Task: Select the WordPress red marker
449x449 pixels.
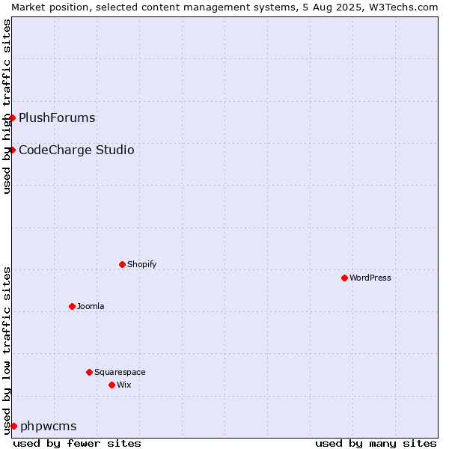Action: [x=344, y=278]
